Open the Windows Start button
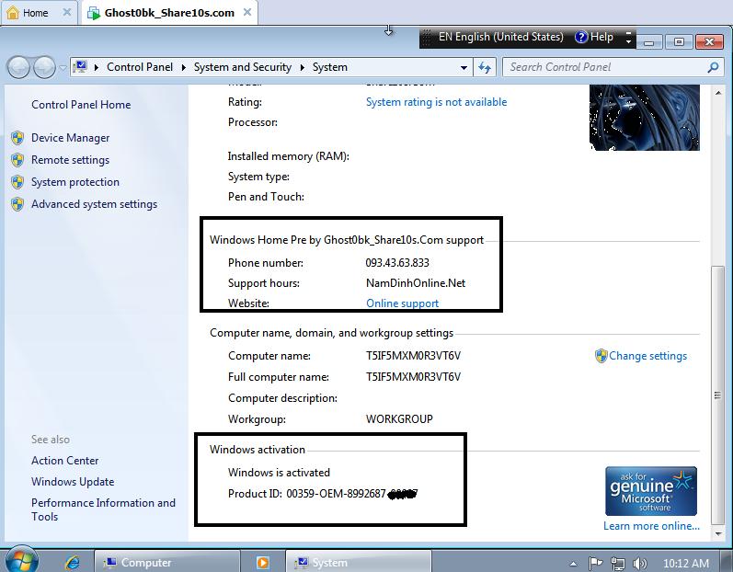 pos(20,561)
